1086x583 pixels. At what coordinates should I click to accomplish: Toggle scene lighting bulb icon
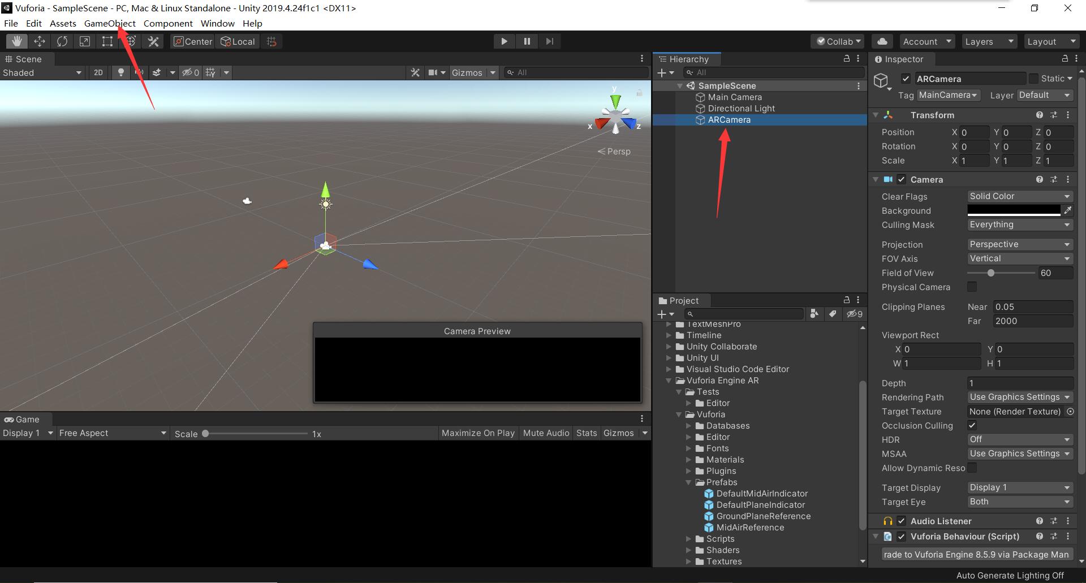point(120,72)
